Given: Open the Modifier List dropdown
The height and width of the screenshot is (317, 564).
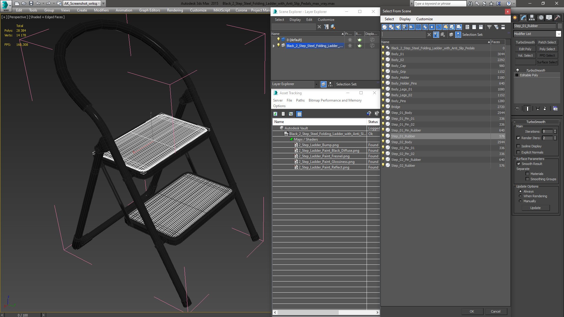Looking at the screenshot, I should (558, 34).
